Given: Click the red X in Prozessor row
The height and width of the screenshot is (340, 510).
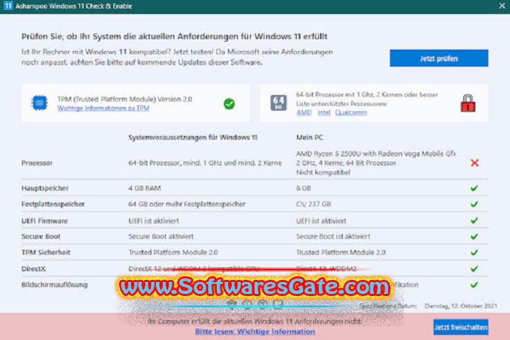Looking at the screenshot, I should click(475, 163).
